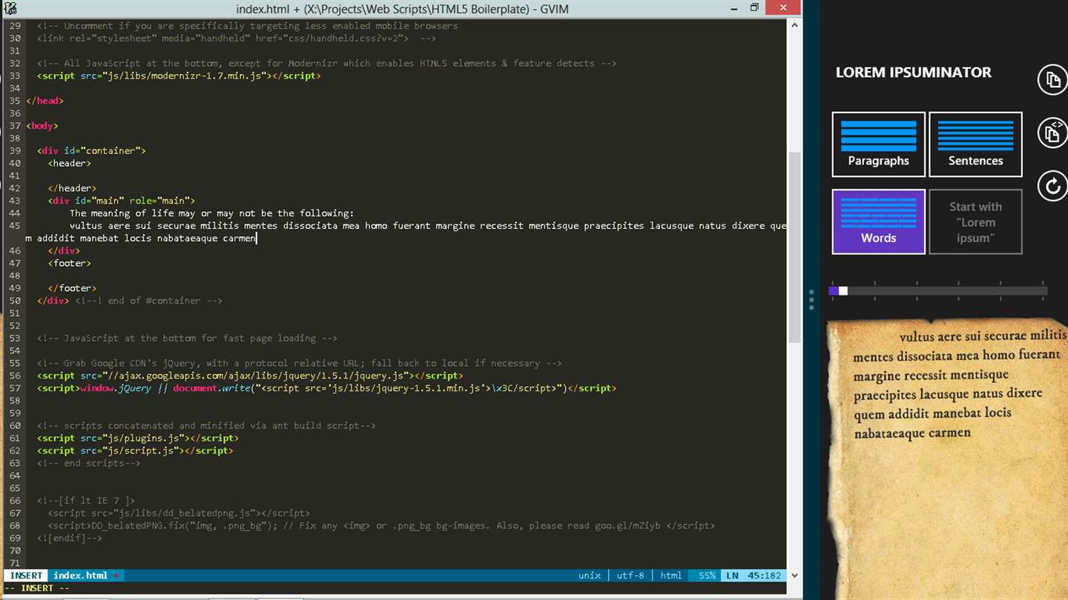Image resolution: width=1068 pixels, height=600 pixels.
Task: Click the unix file format indicator
Action: point(590,576)
